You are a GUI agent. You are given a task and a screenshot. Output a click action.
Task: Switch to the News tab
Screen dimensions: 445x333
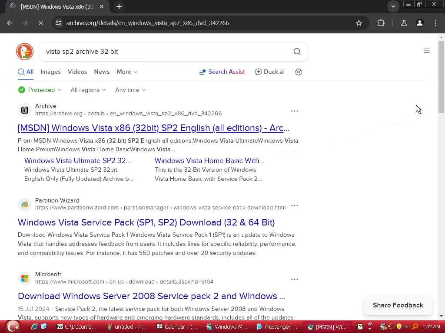click(102, 72)
